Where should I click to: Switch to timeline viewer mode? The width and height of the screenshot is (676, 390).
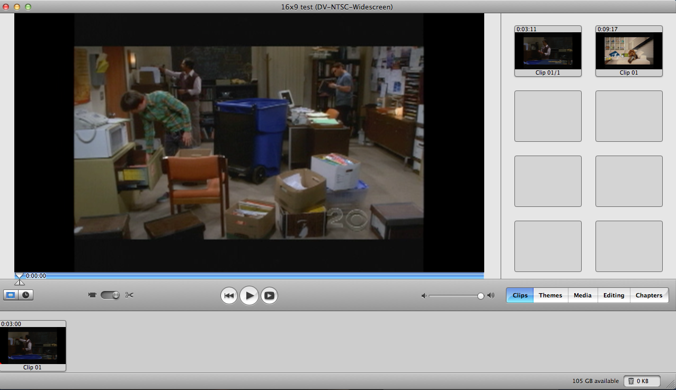pos(26,295)
